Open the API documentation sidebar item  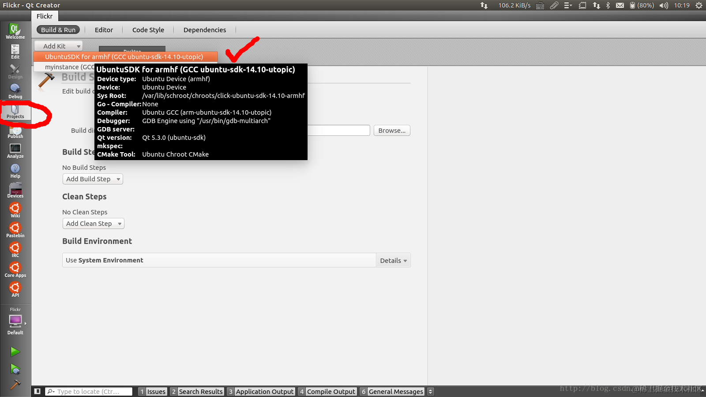click(x=15, y=289)
